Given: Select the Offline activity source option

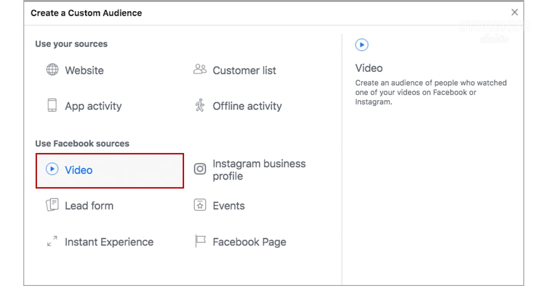Looking at the screenshot, I should (247, 106).
